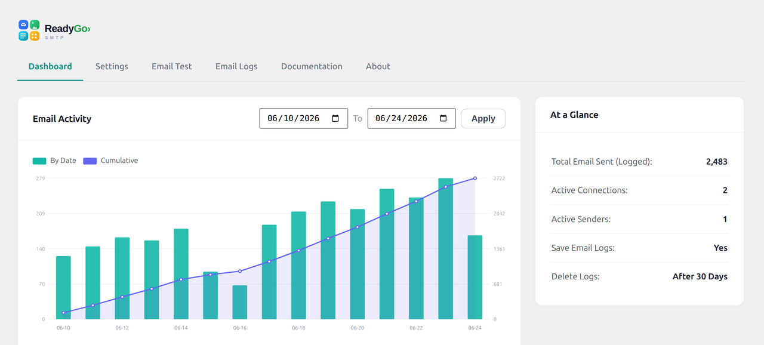Click the shortest bar at 06-16
Screen dimensions: 764x345
(240, 302)
